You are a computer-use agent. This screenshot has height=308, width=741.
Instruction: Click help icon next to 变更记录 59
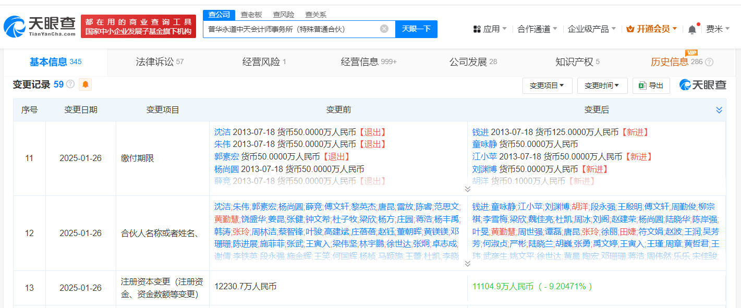(x=70, y=84)
